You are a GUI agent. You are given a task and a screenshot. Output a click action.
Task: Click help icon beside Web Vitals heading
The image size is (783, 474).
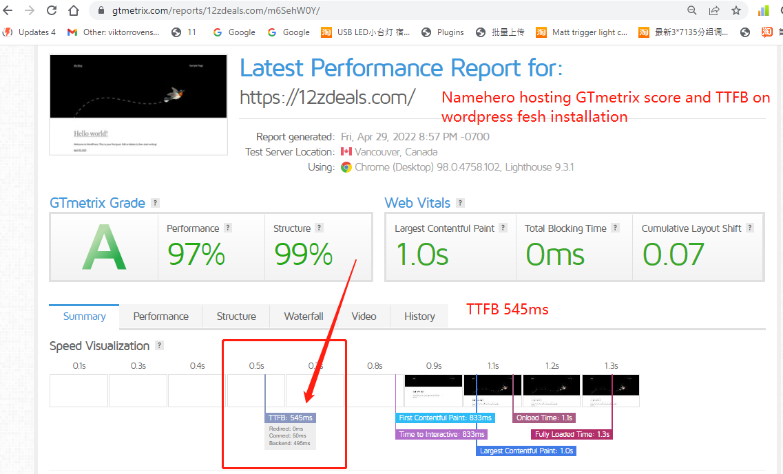tap(461, 203)
